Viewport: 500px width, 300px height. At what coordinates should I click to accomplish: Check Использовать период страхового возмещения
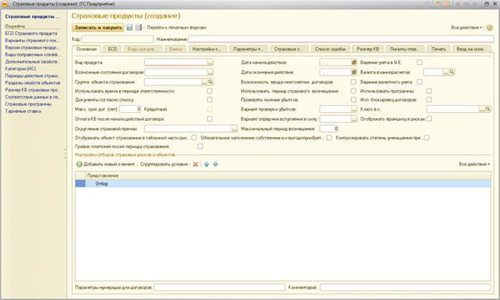[x=354, y=91]
